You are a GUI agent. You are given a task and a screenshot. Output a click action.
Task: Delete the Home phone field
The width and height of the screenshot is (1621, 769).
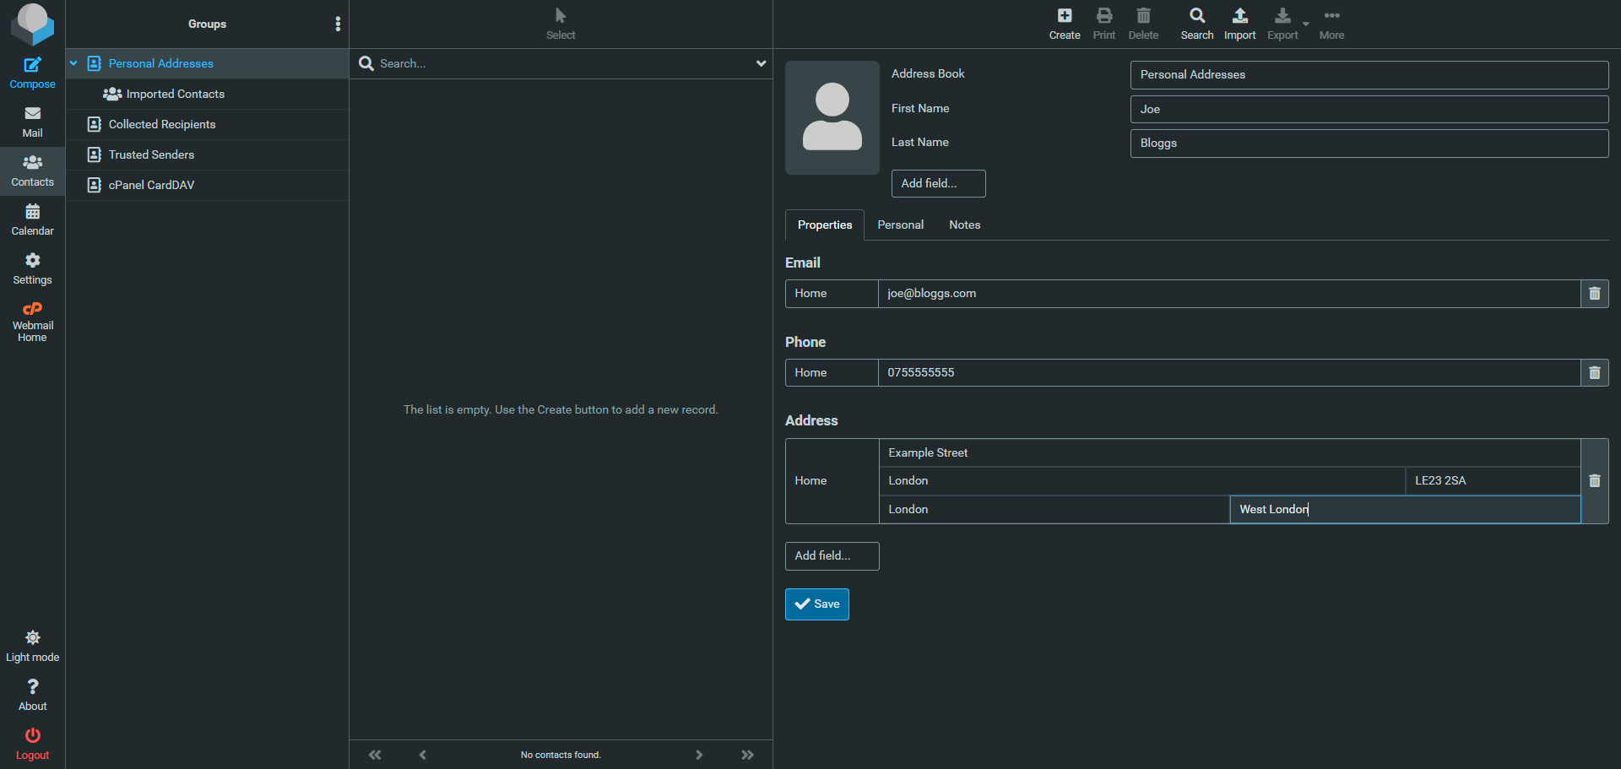pos(1594,373)
